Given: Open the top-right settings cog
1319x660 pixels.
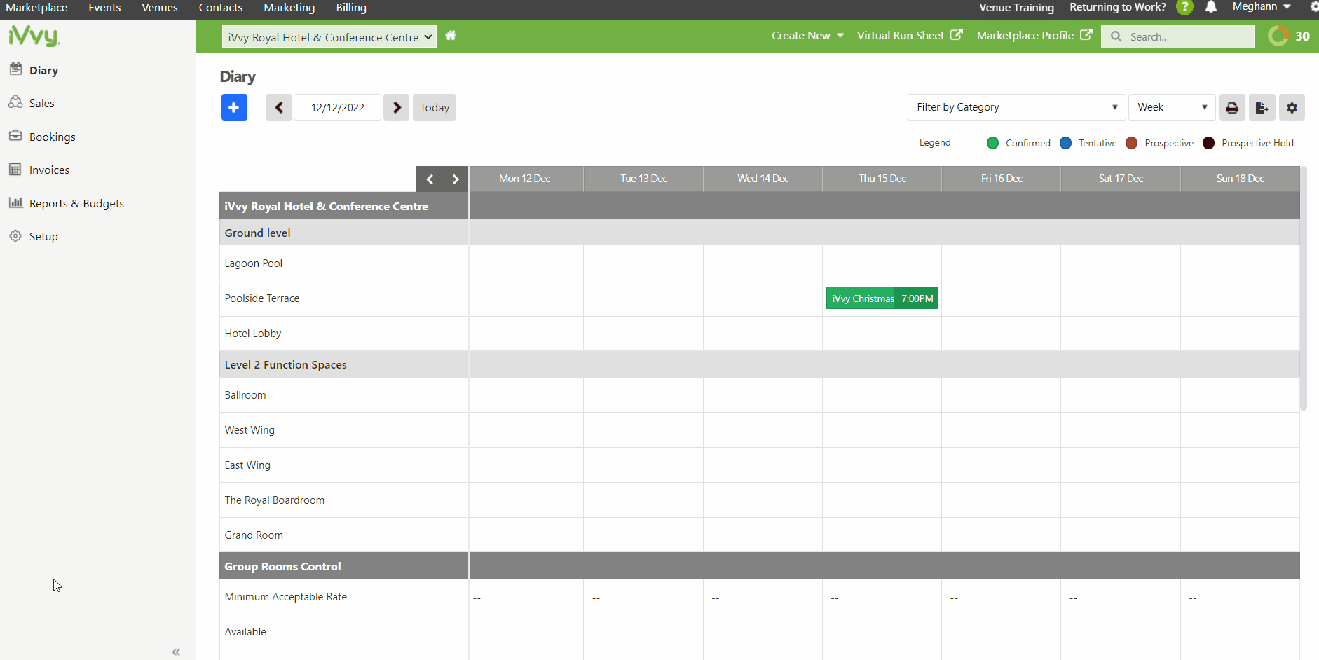Looking at the screenshot, I should 1314,7.
